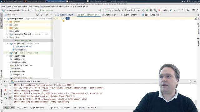Click the Build project hammer icon
The width and height of the screenshot is (200, 112).
pos(100,10)
